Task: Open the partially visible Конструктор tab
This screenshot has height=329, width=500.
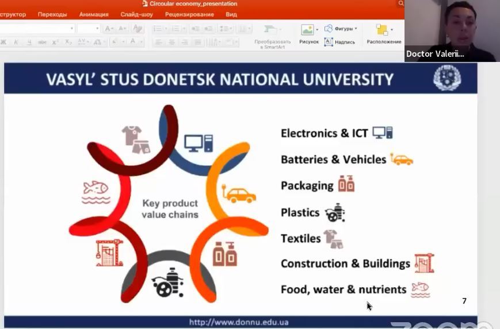Action: pos(13,14)
